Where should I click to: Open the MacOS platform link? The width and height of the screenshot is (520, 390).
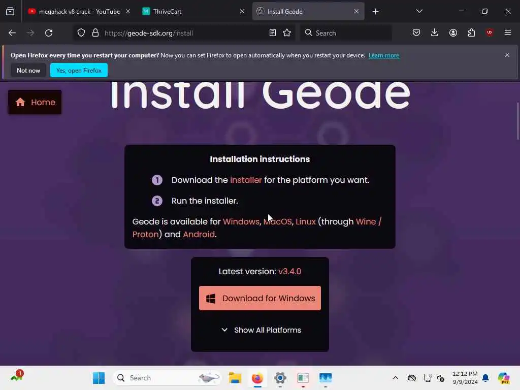pos(278,221)
